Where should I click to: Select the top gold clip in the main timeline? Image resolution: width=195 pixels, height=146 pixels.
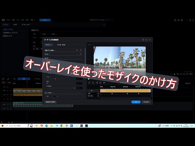(x=28, y=90)
